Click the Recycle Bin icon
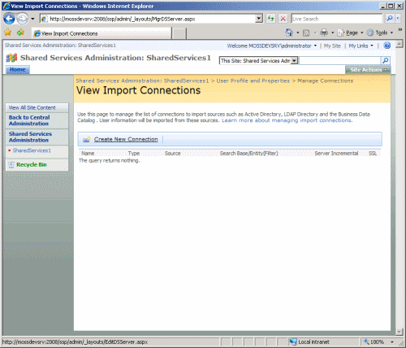This screenshot has height=348, width=406. click(11, 165)
